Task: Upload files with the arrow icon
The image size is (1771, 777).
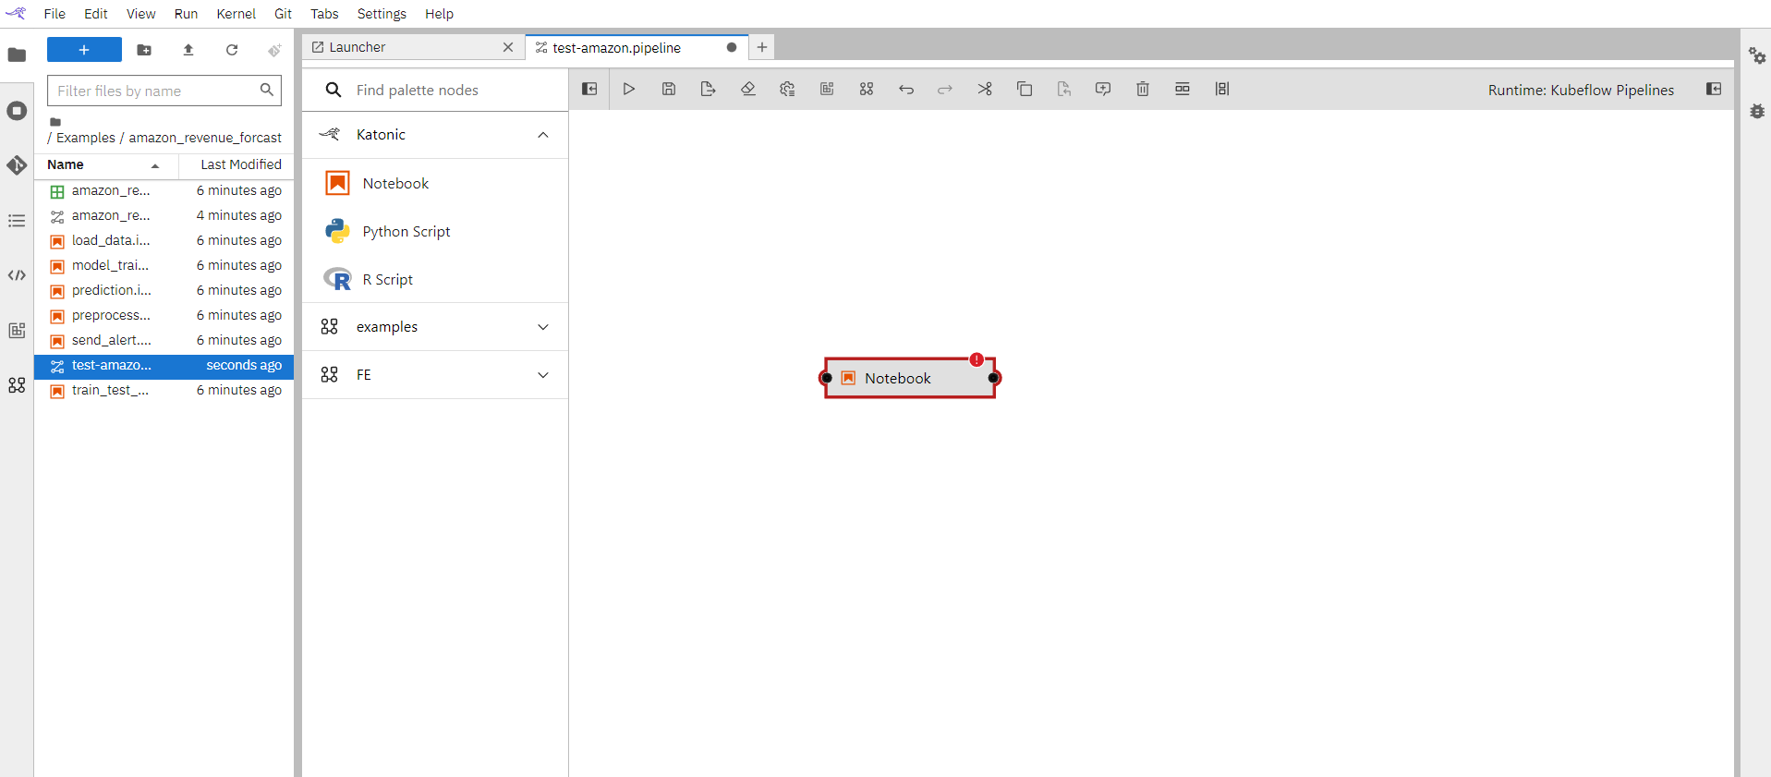Action: [188, 50]
